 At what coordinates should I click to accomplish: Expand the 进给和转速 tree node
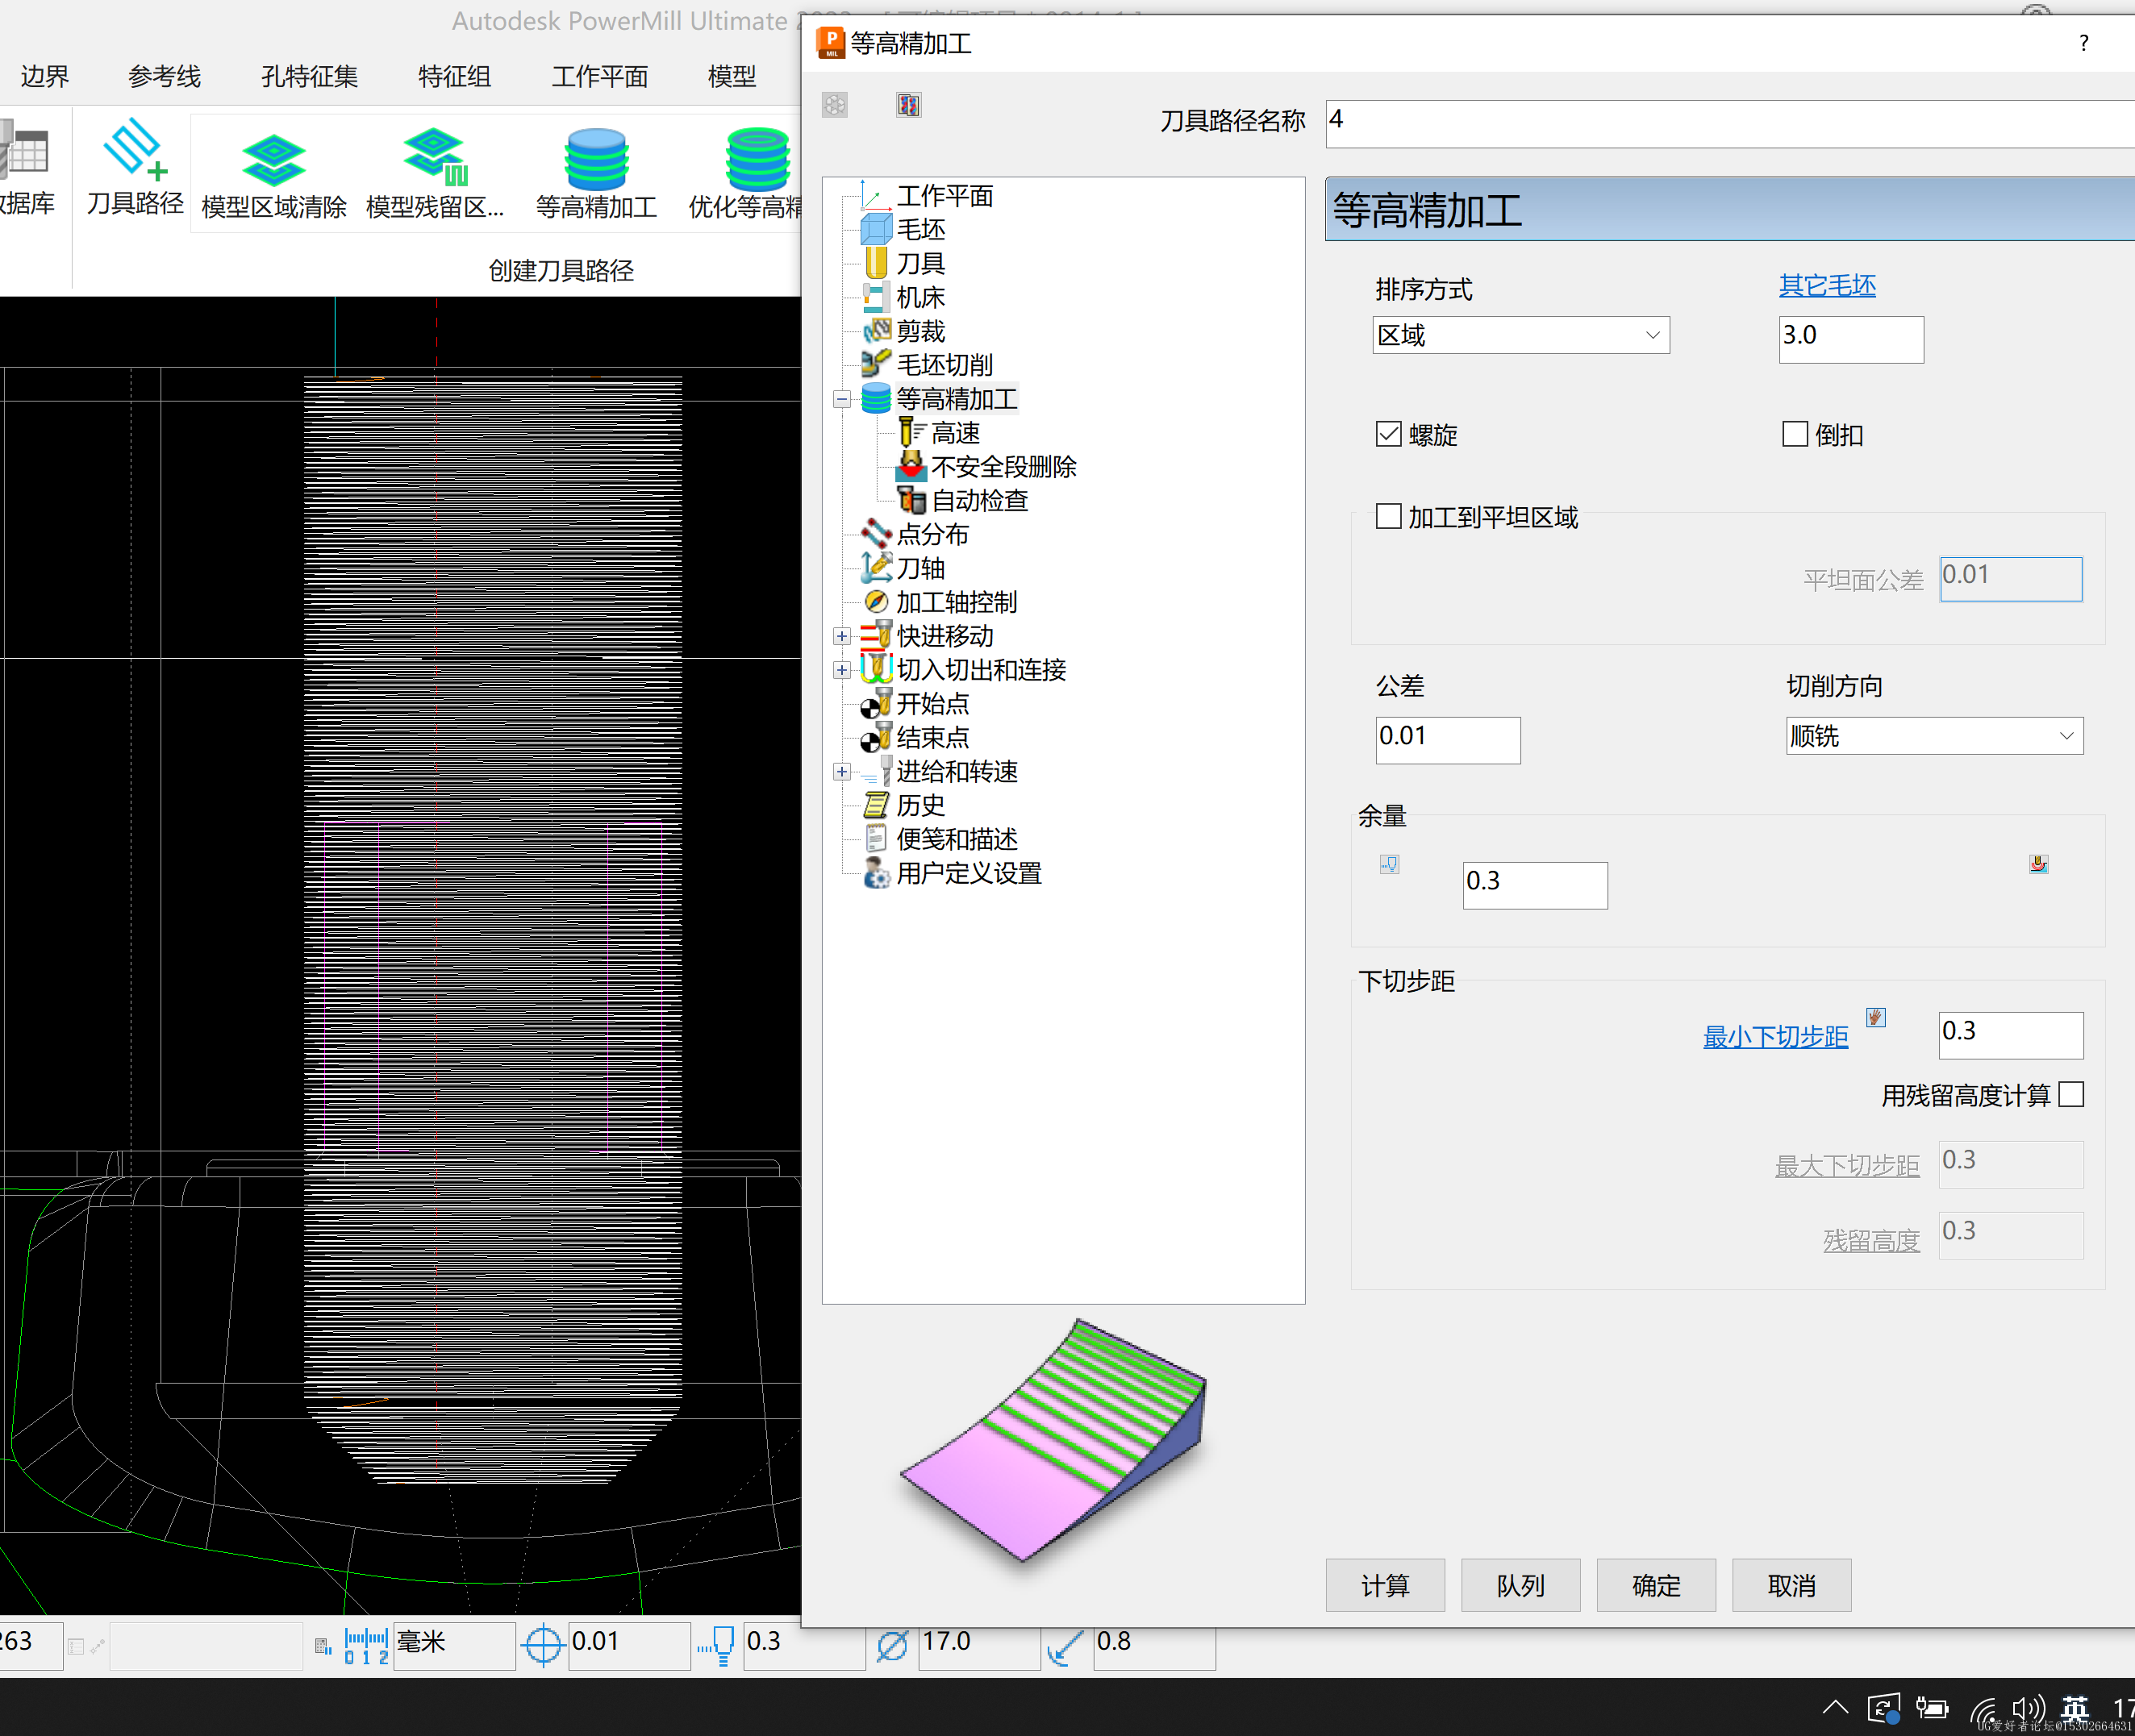click(842, 771)
